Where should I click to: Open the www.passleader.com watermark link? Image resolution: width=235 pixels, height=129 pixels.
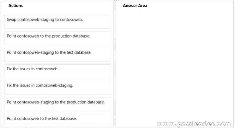pyautogui.click(x=194, y=124)
